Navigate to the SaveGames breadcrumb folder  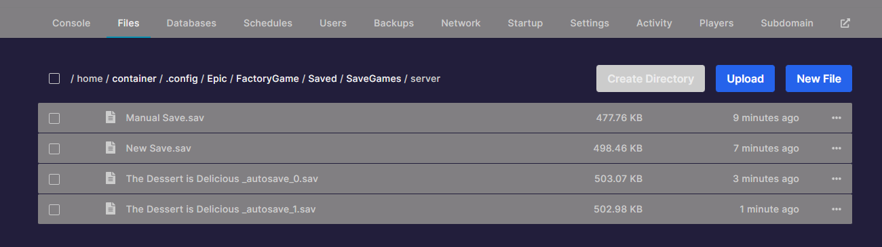(374, 78)
